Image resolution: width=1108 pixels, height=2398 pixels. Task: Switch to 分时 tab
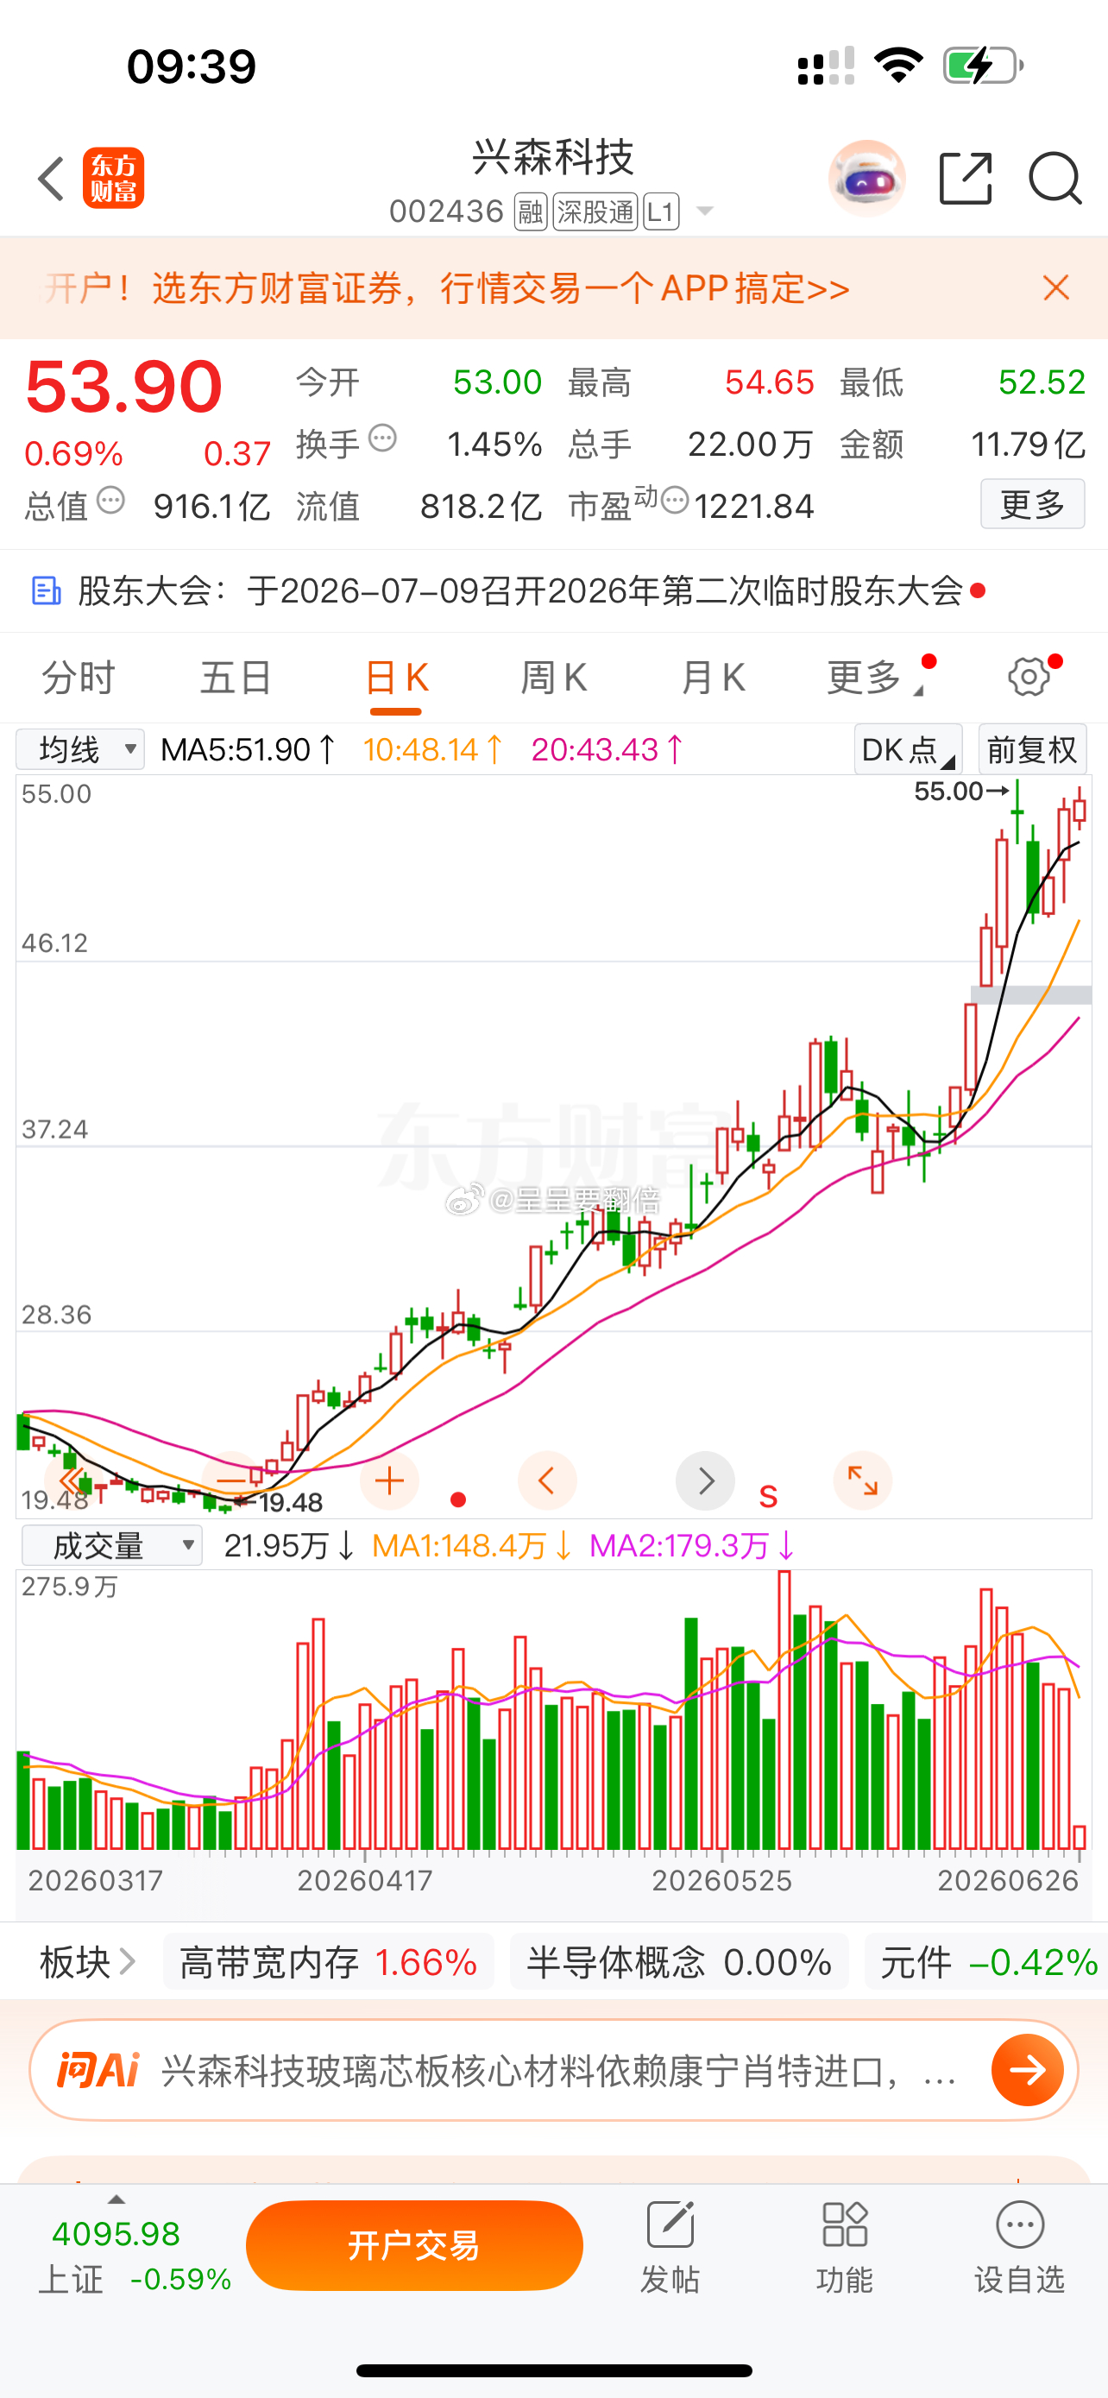click(79, 677)
